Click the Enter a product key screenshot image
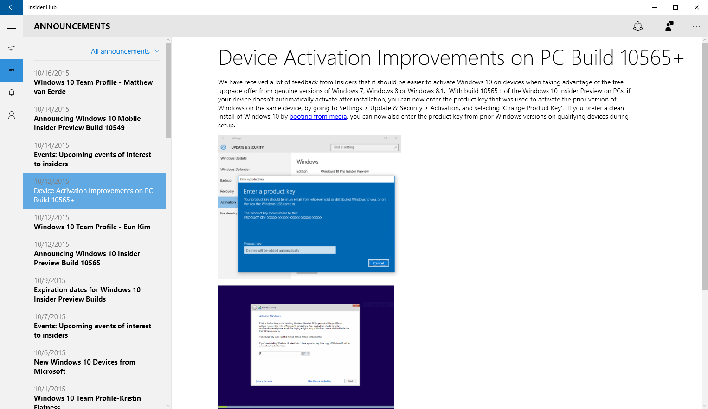Screen dimensions: 708x409 click(309, 207)
